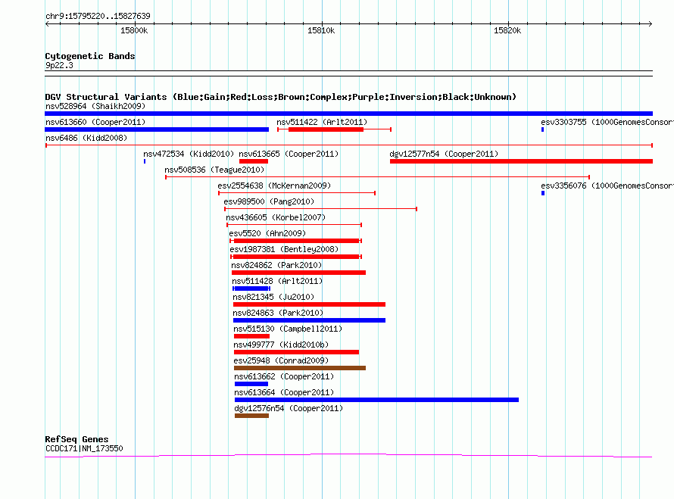Viewport: 674px width, 499px height.
Task: Open variant esv3303755 label
Action: tap(607, 122)
